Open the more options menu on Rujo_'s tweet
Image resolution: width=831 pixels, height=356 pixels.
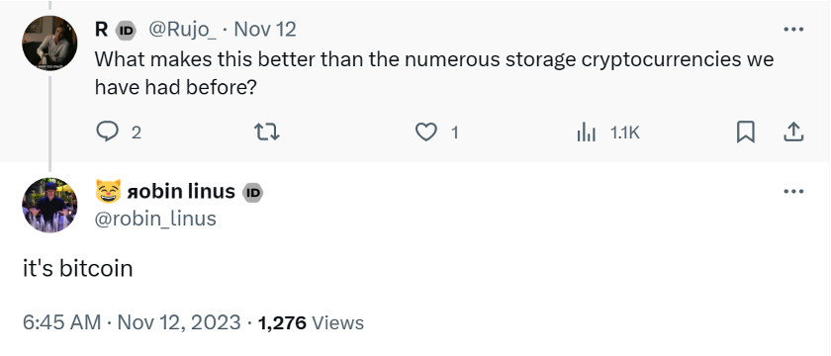793,29
